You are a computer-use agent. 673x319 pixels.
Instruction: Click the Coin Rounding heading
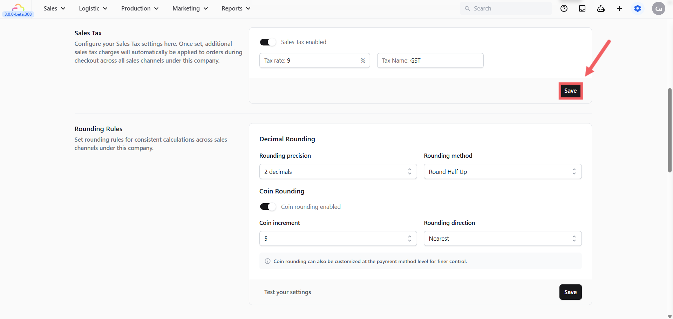click(x=282, y=191)
